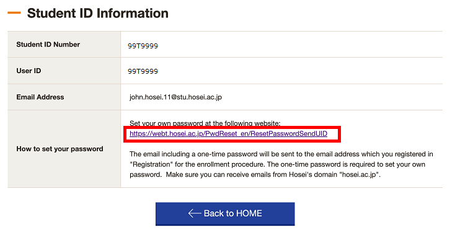Select the User ID row value 99T9999

pyautogui.click(x=143, y=71)
